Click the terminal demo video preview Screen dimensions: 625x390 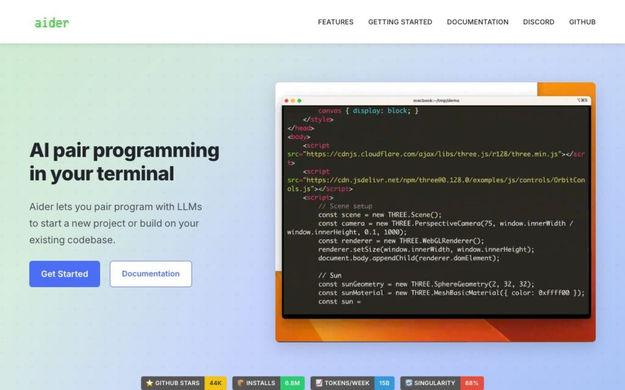tap(435, 212)
